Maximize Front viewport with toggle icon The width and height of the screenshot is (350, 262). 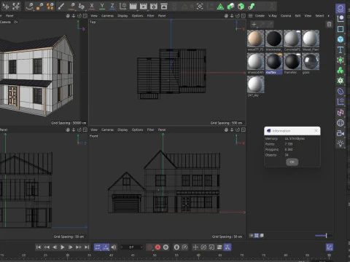pyautogui.click(x=243, y=130)
